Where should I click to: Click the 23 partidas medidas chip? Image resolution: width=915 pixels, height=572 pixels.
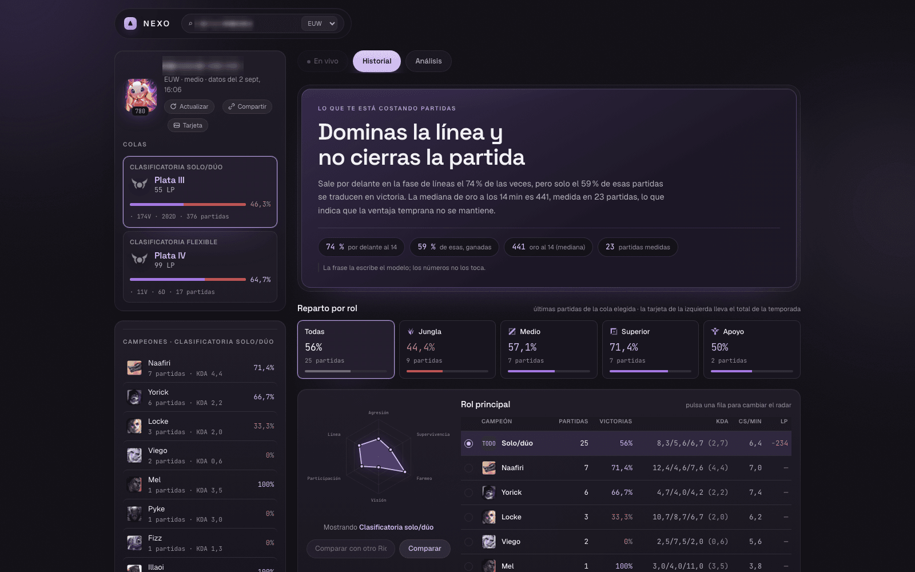[638, 247]
